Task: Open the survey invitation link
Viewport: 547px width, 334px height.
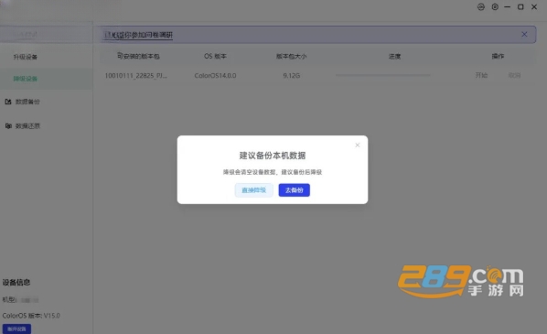Action: pyautogui.click(x=138, y=35)
